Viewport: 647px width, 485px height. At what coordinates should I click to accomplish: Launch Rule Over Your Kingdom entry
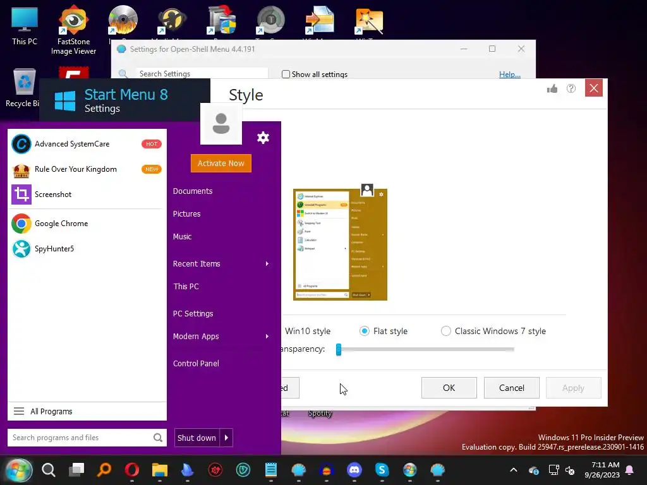[87, 169]
